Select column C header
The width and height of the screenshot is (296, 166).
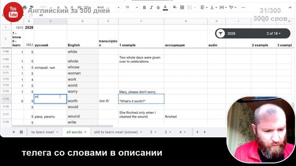[50, 21]
